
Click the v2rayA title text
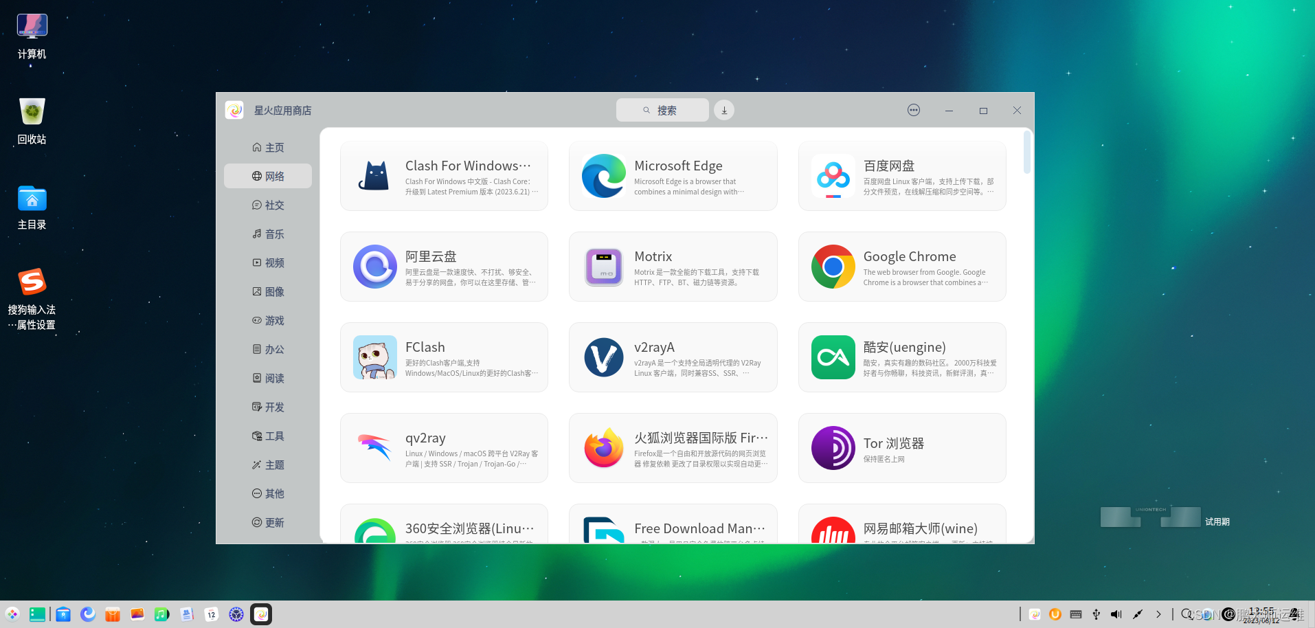(x=654, y=347)
